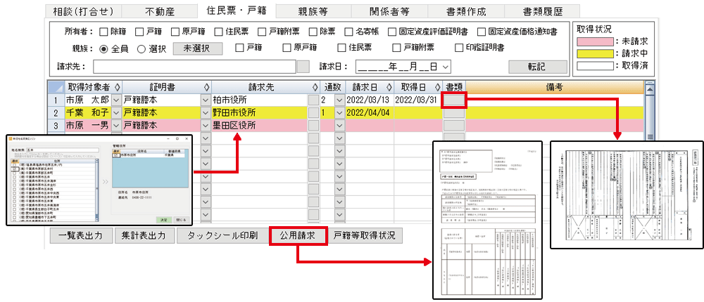The image size is (704, 302).
Task: Click the lookup button beside 柏市役所
Action: [x=314, y=100]
